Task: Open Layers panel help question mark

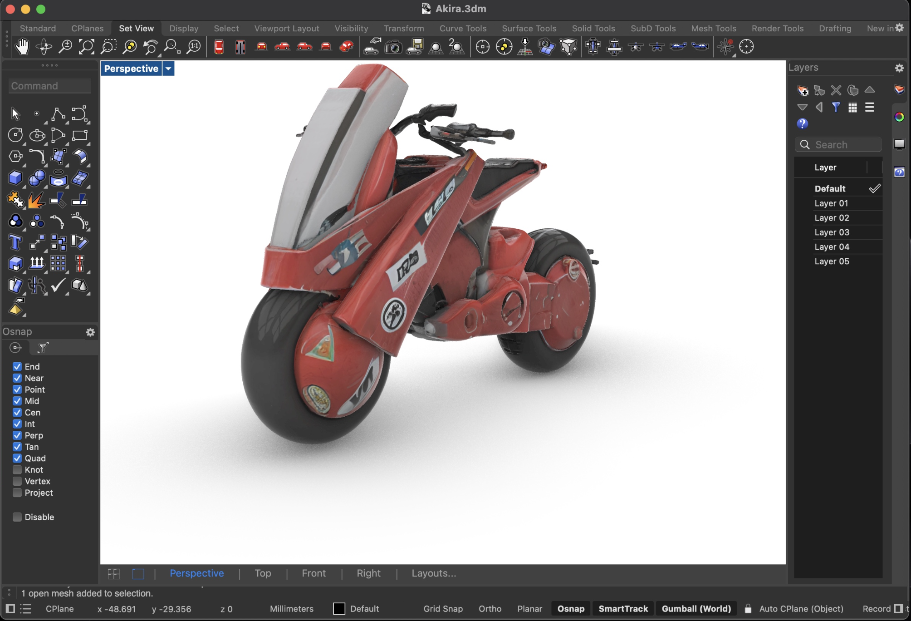Action: pos(802,124)
